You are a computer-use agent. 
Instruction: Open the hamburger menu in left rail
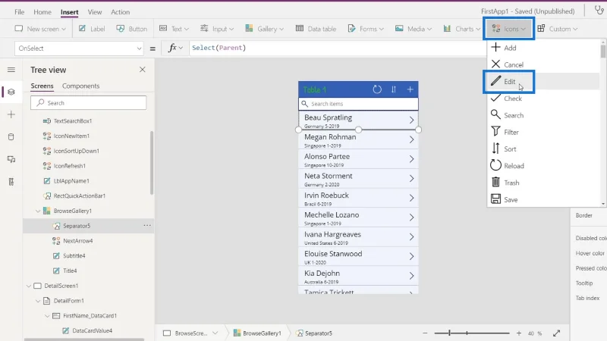[11, 70]
